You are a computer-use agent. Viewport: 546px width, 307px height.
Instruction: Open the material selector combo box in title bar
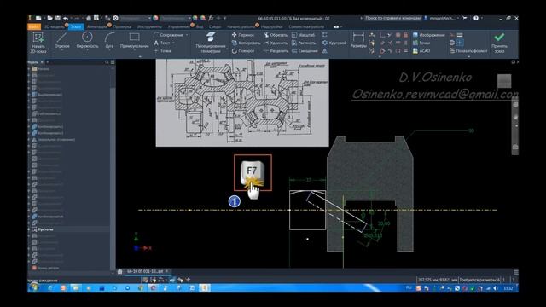point(135,18)
